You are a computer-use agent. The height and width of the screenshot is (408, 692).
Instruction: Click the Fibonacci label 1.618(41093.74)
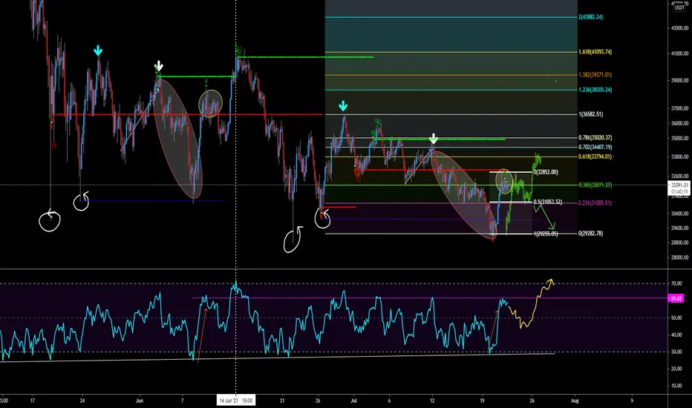pos(595,52)
